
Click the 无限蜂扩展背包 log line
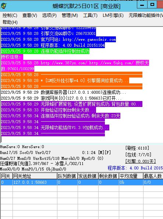point(71,104)
